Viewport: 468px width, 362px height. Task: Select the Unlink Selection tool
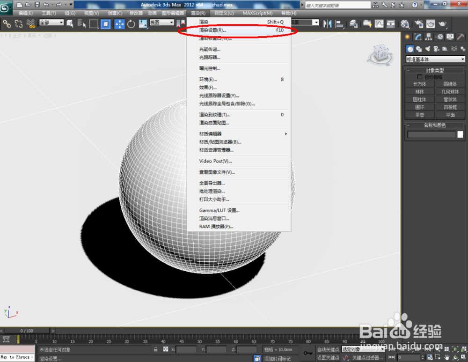[19, 23]
